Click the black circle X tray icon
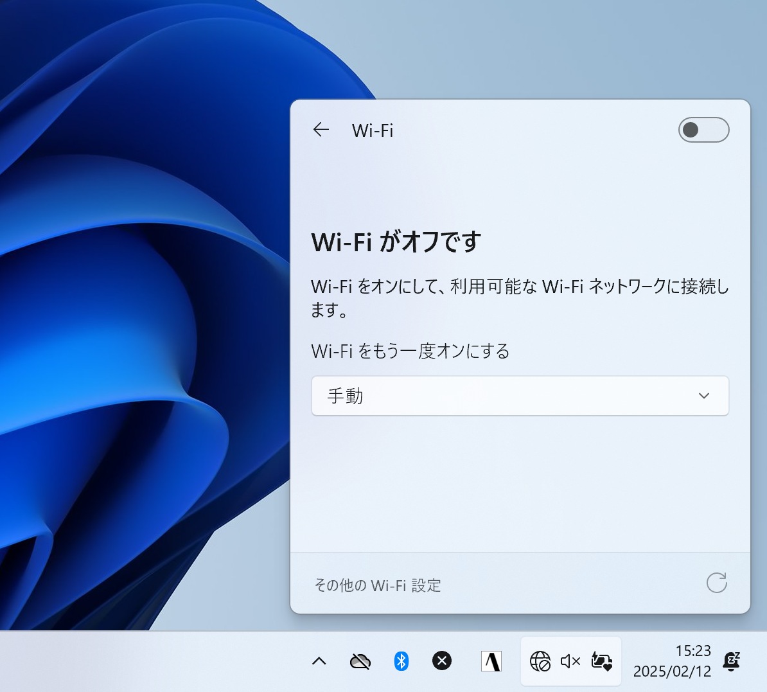 pyautogui.click(x=442, y=661)
